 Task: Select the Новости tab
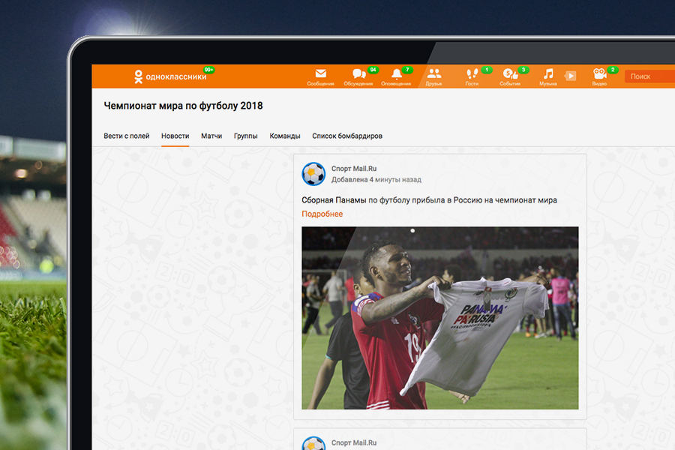tap(175, 136)
